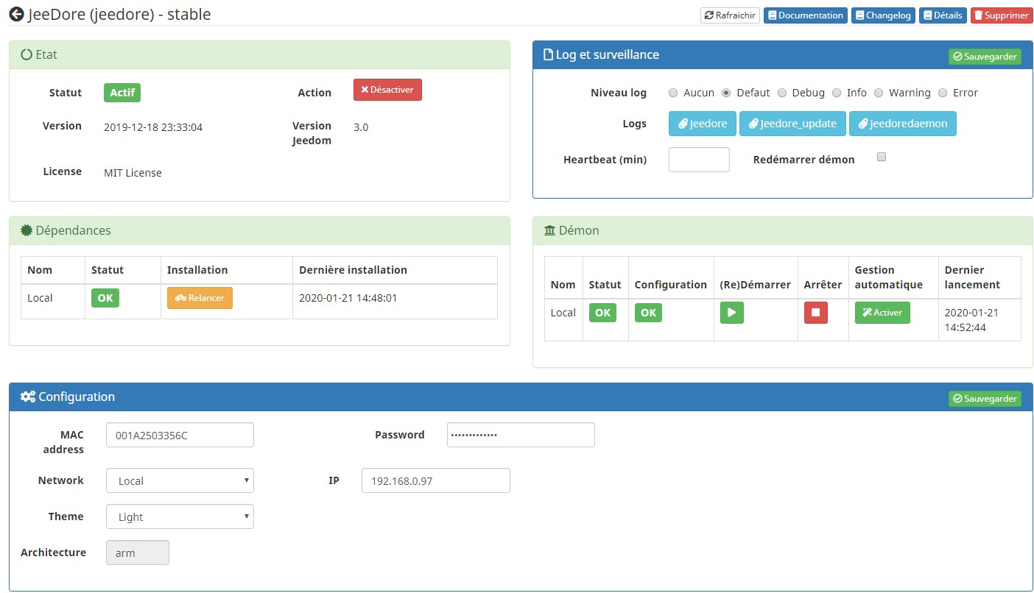Image resolution: width=1034 pixels, height=593 pixels.
Task: Select the Aucun log level
Action: pos(673,93)
